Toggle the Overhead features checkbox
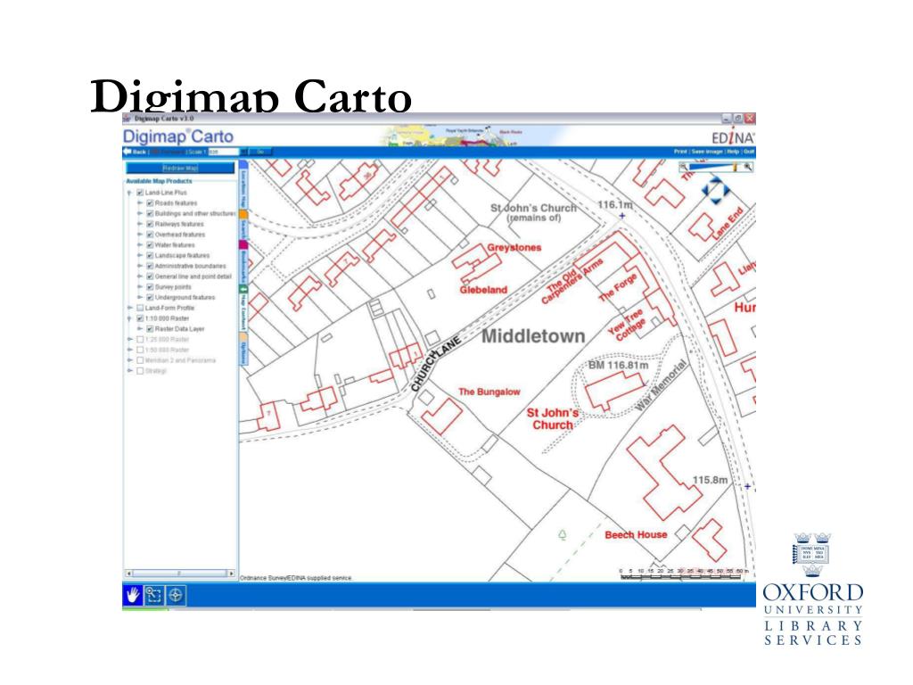913x685 pixels. [x=150, y=235]
